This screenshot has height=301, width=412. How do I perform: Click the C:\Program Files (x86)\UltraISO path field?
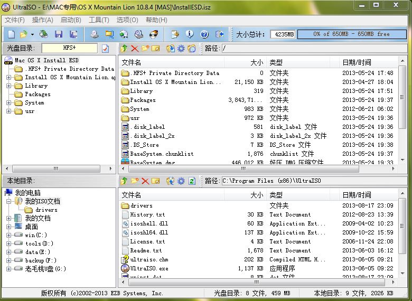pyautogui.click(x=314, y=181)
